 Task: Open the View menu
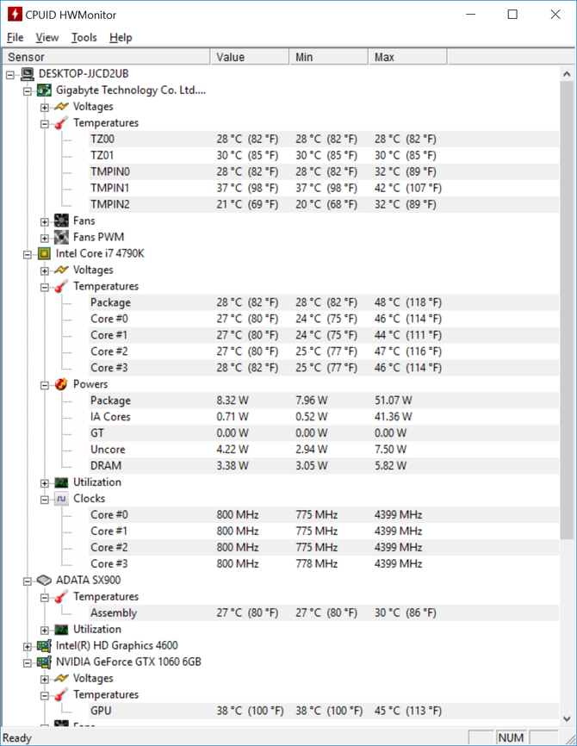47,38
